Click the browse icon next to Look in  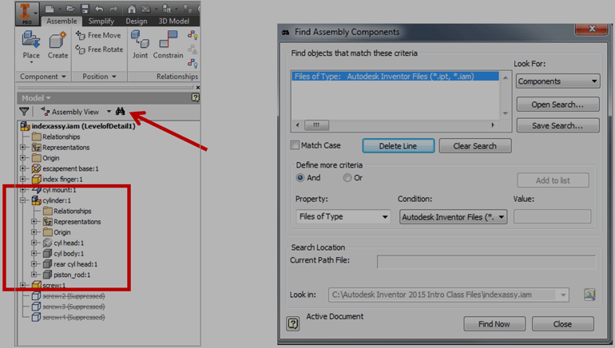589,295
